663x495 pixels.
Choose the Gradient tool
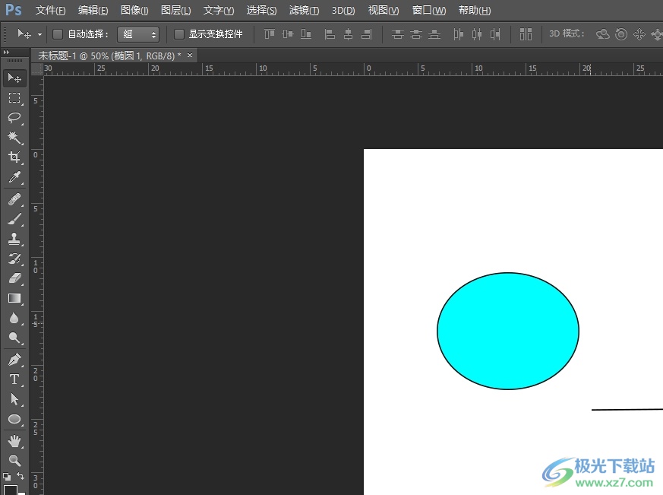coord(14,299)
